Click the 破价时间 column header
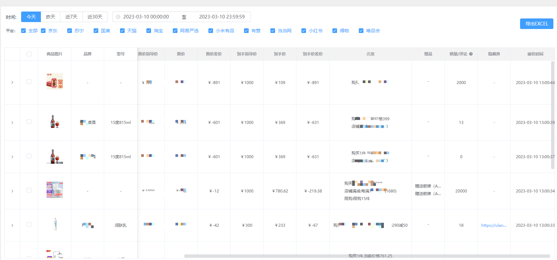Viewport: 557px width, 260px height. (x=535, y=54)
